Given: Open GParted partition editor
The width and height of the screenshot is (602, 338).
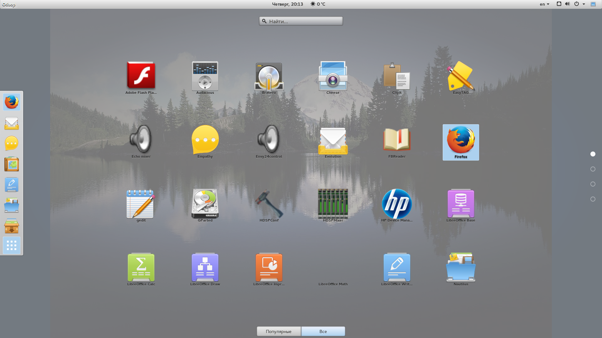Looking at the screenshot, I should (205, 204).
